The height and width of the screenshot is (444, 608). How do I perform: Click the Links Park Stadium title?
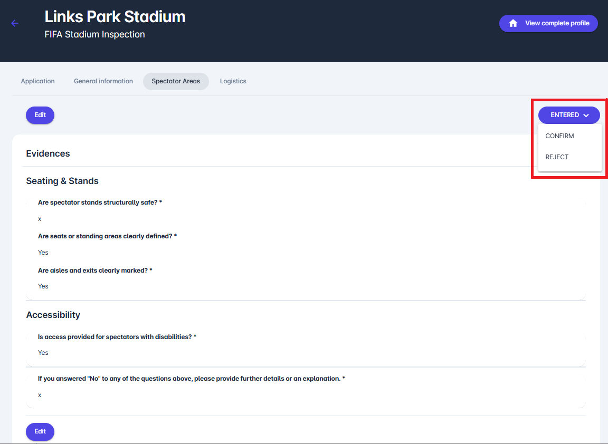point(115,17)
